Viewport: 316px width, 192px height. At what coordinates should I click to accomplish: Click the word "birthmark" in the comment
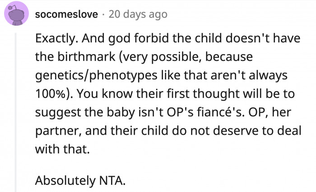coord(87,56)
